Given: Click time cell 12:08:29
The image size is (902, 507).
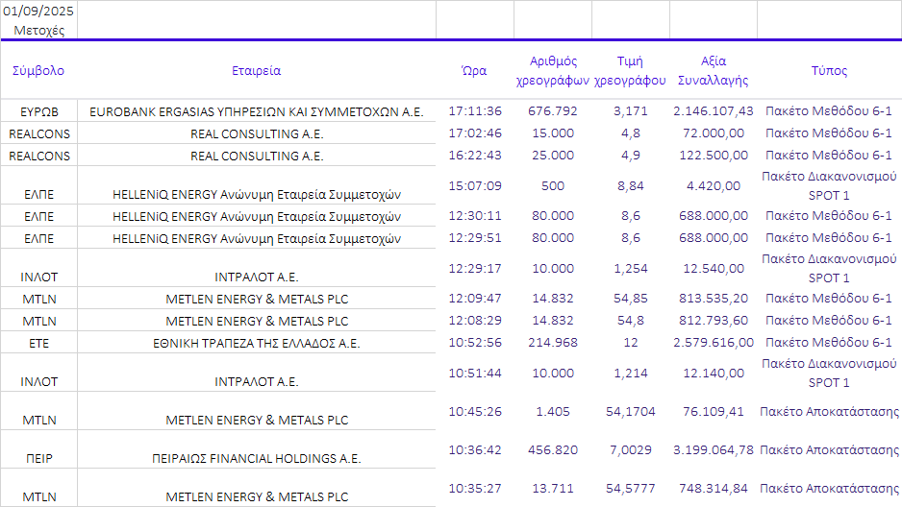Looking at the screenshot, I should coord(475,321).
